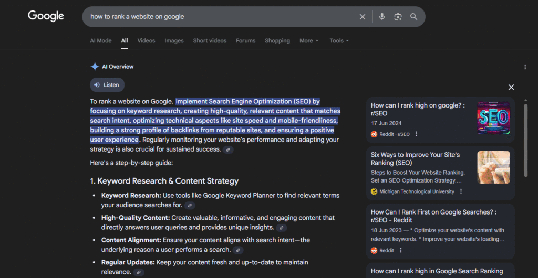Click the underlined 'search intent' link

[x=275, y=240]
